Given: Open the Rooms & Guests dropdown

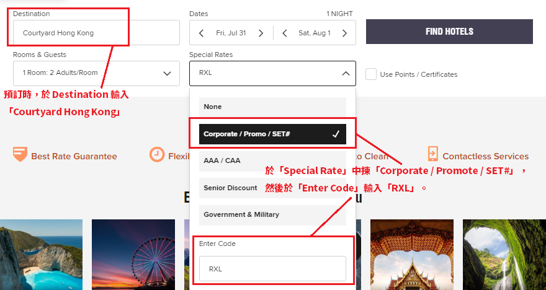Looking at the screenshot, I should pyautogui.click(x=96, y=73).
